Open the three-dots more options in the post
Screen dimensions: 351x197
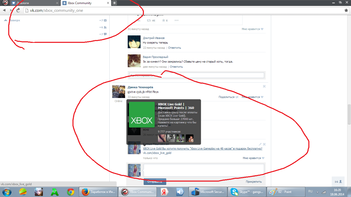click(177, 21)
